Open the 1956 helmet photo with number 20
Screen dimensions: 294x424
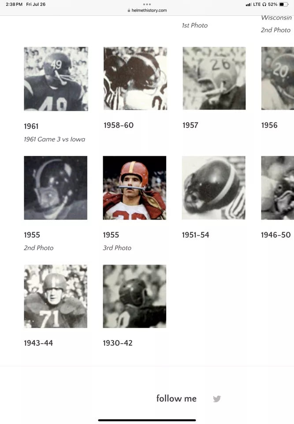click(278, 79)
